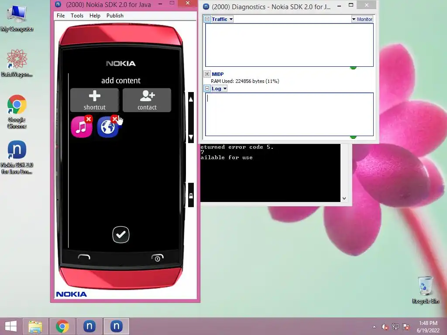
Task: Click inside the Log text area
Action: coord(289,114)
